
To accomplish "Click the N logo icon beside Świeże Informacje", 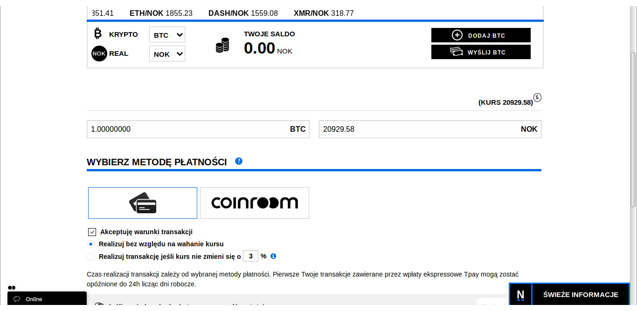I will pyautogui.click(x=520, y=295).
